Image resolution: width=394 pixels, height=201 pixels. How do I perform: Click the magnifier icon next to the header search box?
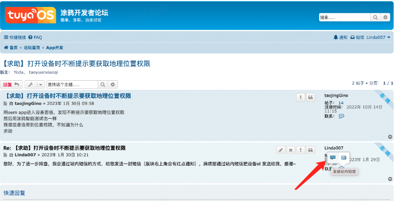(375, 17)
